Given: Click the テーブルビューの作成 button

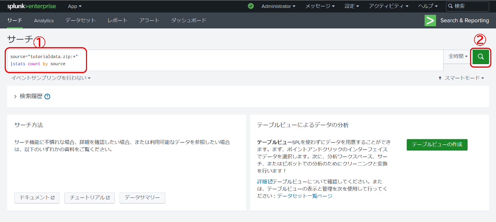Looking at the screenshot, I should point(437,145).
